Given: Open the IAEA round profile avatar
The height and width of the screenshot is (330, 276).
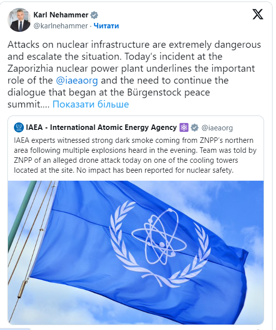Looking at the screenshot, I should click(x=19, y=127).
